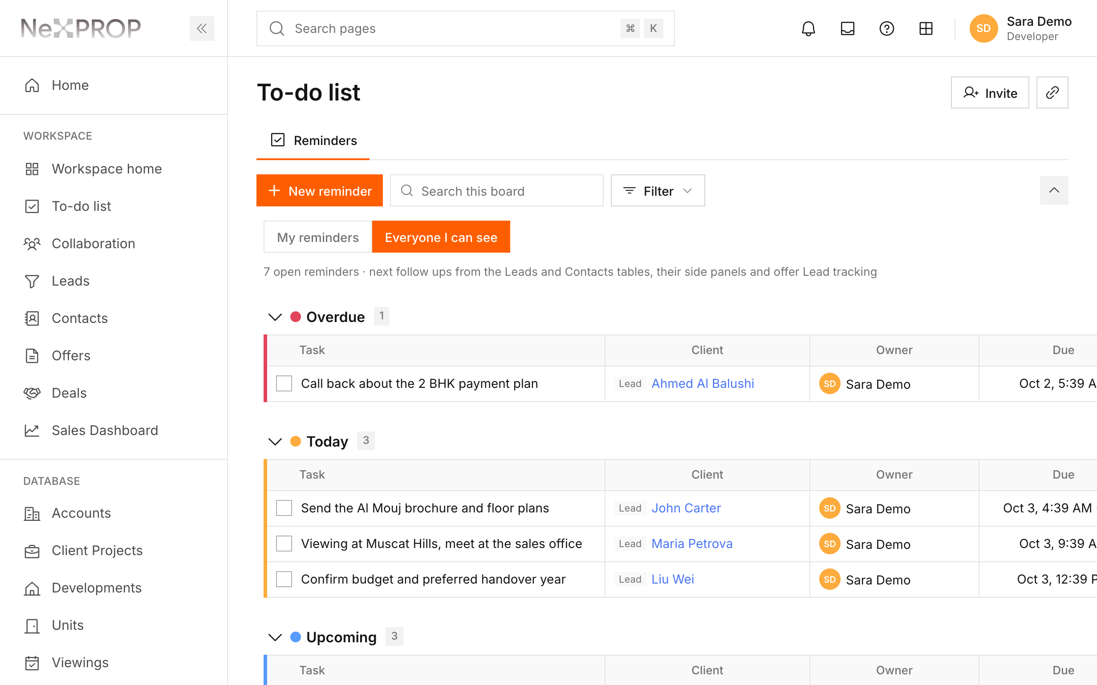
Task: Click the Developments house icon
Action: (x=32, y=588)
